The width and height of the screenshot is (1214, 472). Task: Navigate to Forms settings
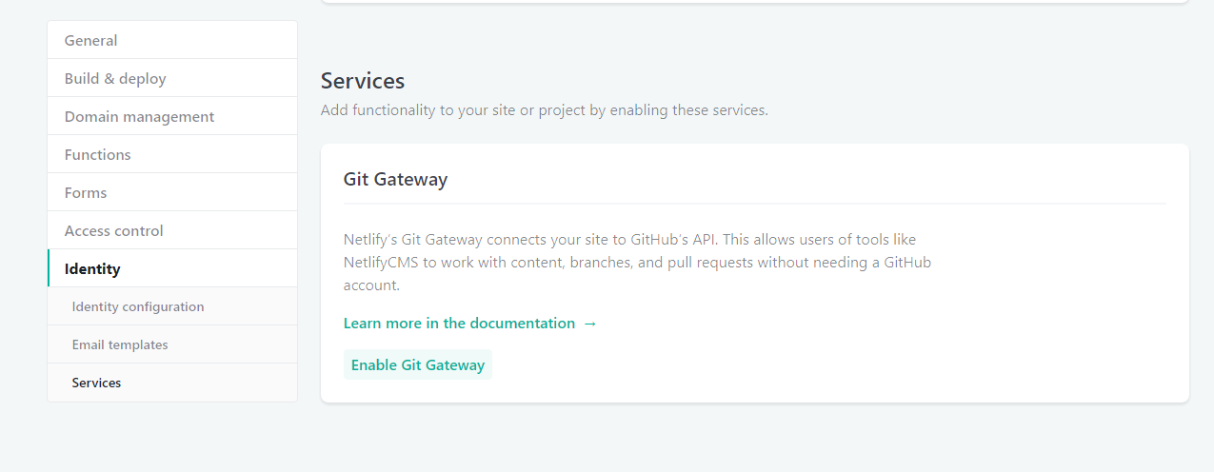[x=86, y=193]
